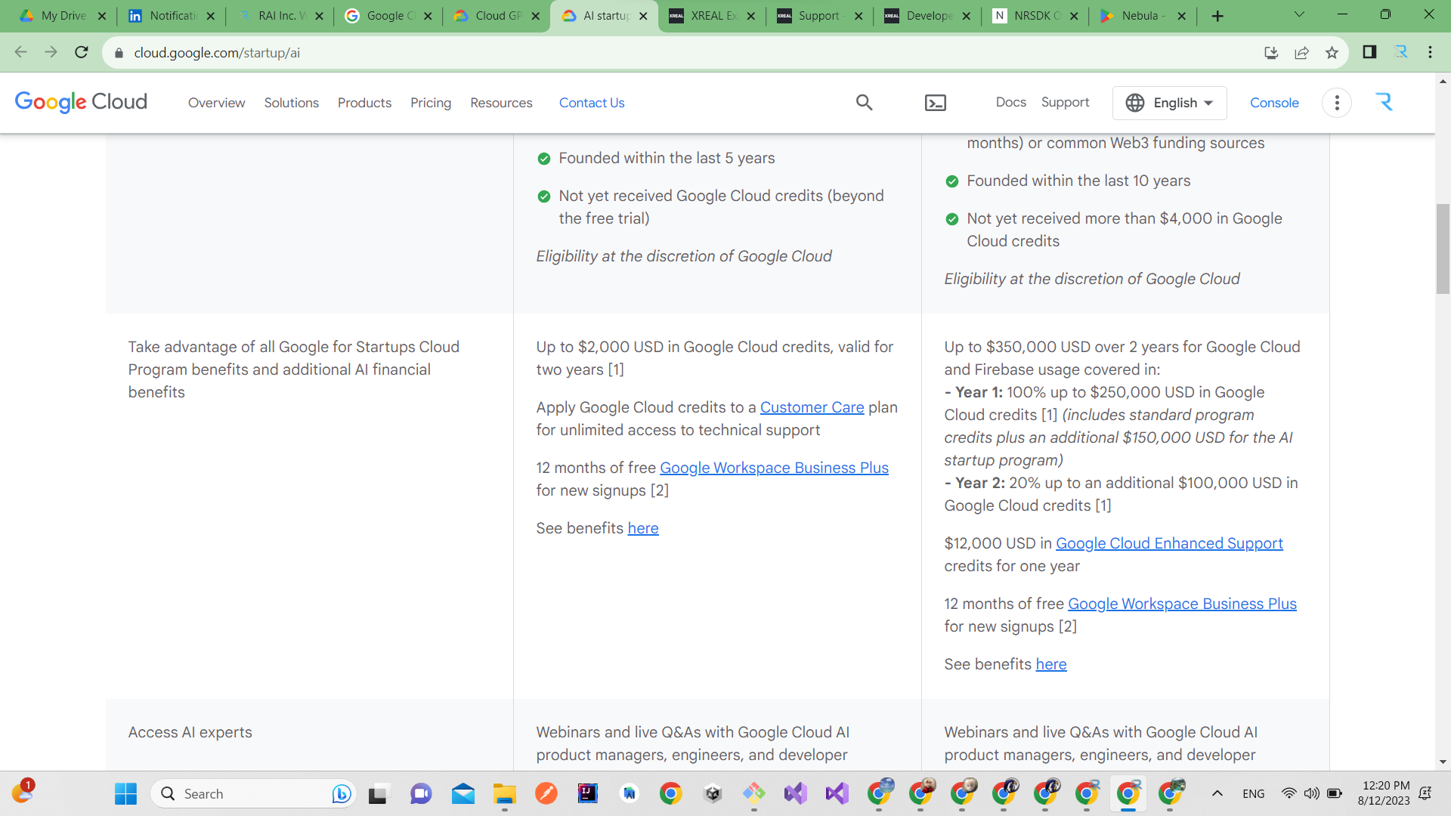Launch IntelliJ IDEA from the taskbar

(588, 793)
